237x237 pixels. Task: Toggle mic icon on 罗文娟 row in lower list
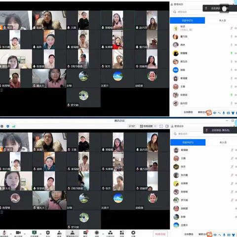pos(232,200)
